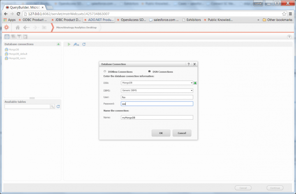Click the filter funnel toolbar icon

click(x=18, y=37)
